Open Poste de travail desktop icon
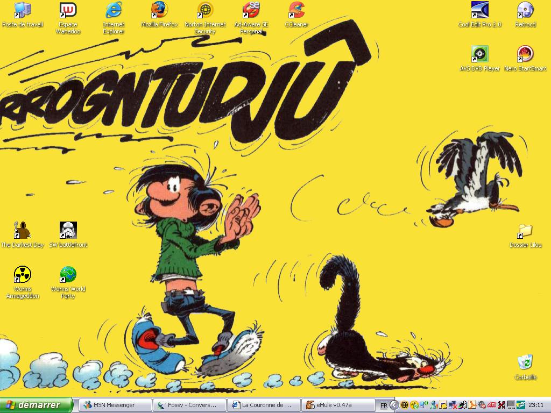The image size is (551, 413). coord(23,16)
